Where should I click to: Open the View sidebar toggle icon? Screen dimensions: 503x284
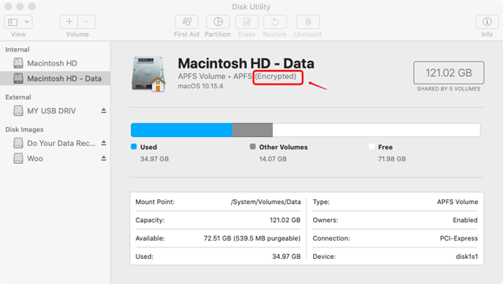point(13,22)
